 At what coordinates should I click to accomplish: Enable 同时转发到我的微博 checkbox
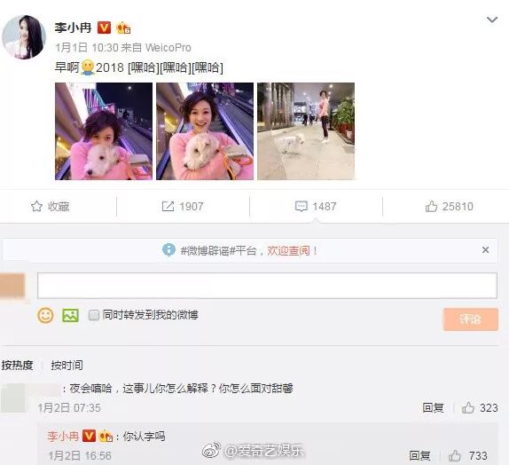point(94,315)
